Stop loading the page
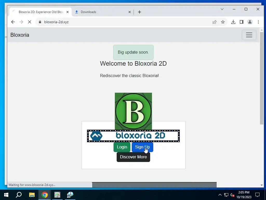The width and height of the screenshot is (266, 200). [30, 22]
